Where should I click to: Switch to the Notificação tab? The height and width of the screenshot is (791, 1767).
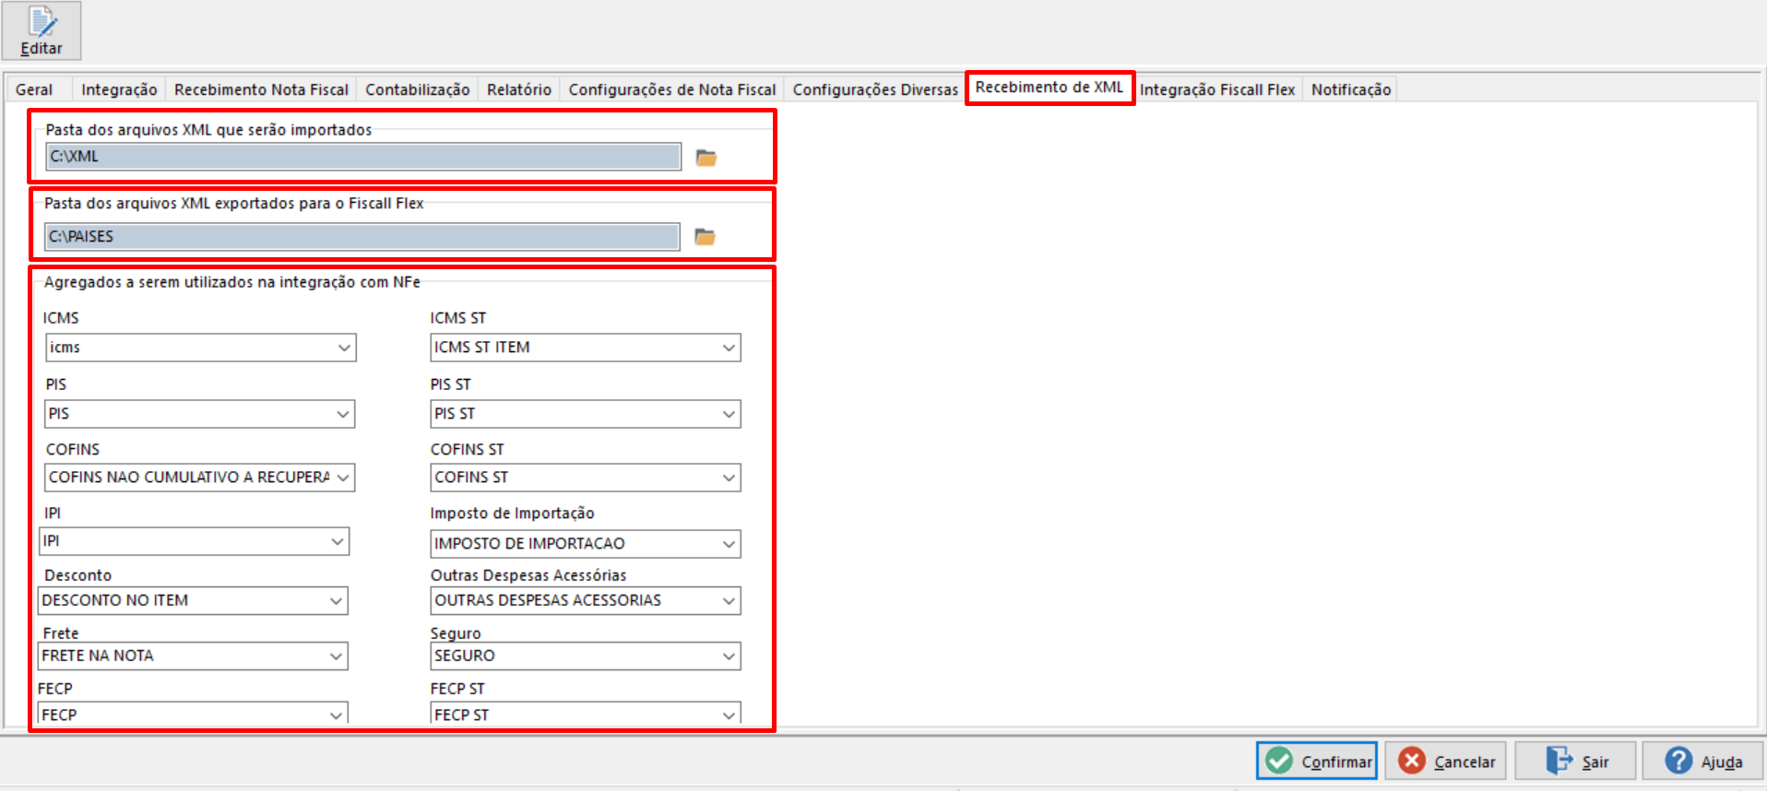click(1350, 89)
